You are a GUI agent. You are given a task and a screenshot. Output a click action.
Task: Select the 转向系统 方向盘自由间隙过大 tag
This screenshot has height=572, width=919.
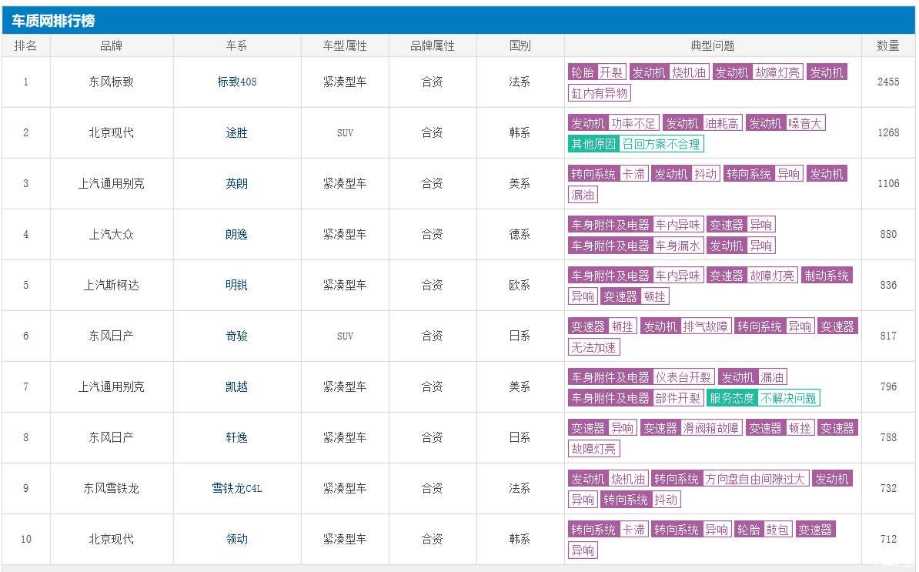point(730,479)
